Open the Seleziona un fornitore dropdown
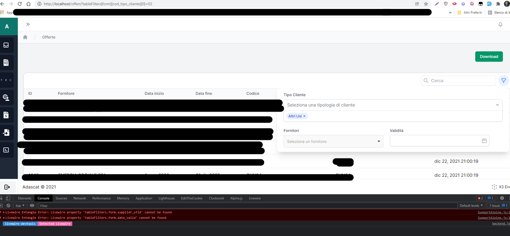Screen dimensions: 510x236 tap(333, 141)
